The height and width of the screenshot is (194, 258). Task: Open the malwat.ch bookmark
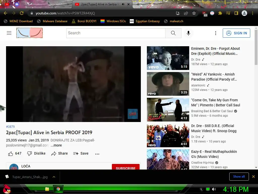(x=174, y=21)
